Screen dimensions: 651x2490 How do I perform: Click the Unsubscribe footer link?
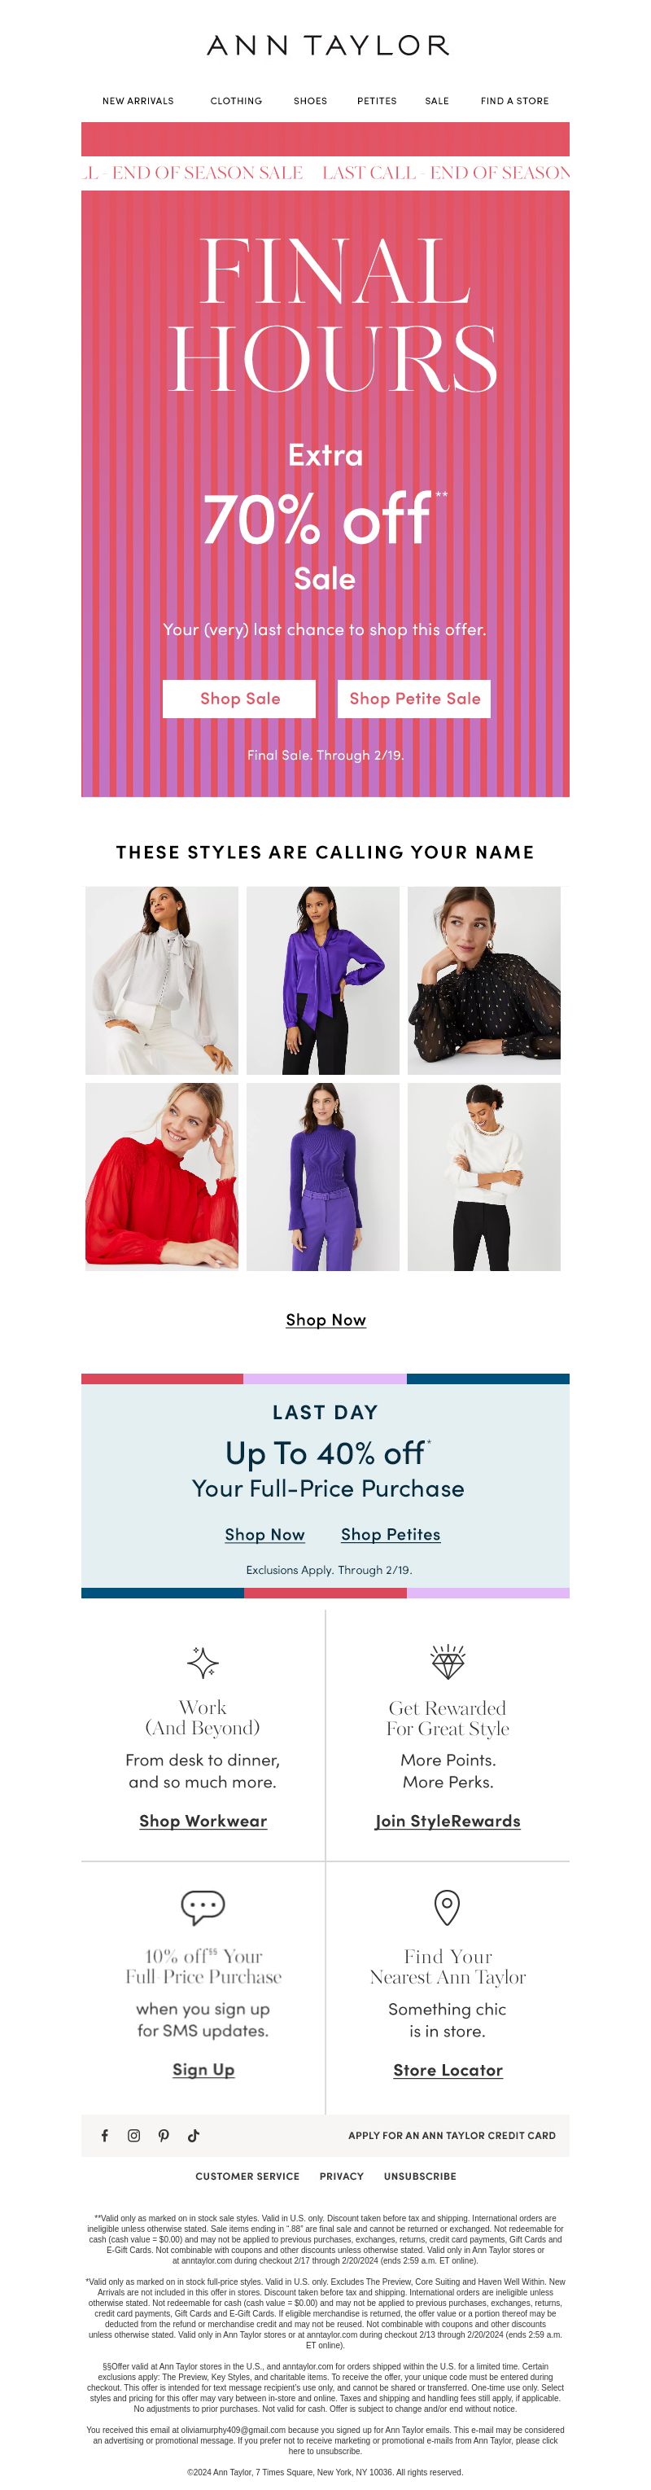pos(420,2176)
